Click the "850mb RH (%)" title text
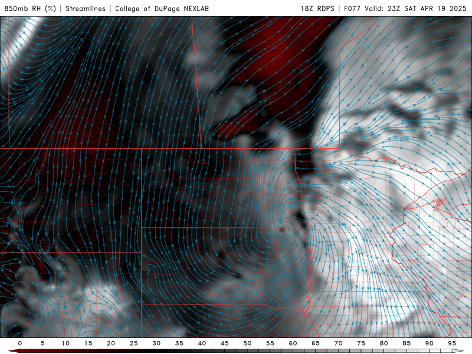472x354 pixels. 30,8
